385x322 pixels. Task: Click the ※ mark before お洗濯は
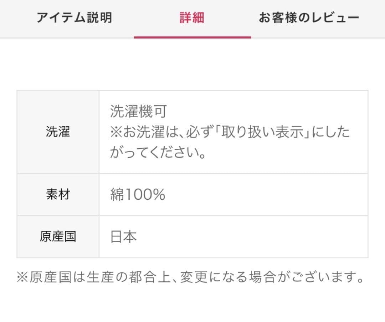tap(116, 132)
